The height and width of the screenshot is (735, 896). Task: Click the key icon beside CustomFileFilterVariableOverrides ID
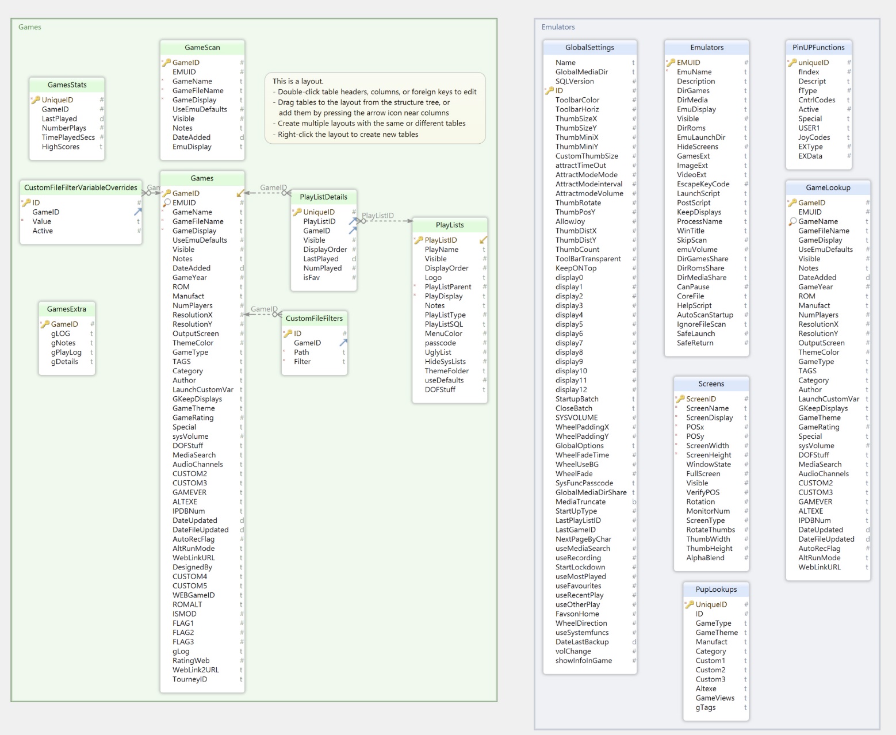pyautogui.click(x=26, y=203)
